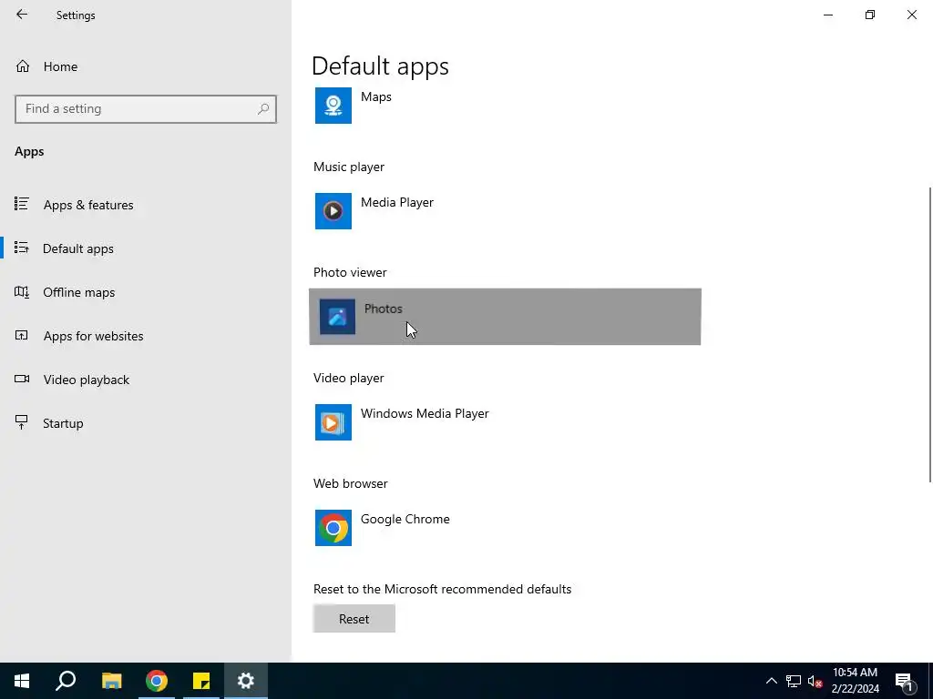Click the Photos app icon
Screen dimensions: 933x699
pyautogui.click(x=337, y=316)
